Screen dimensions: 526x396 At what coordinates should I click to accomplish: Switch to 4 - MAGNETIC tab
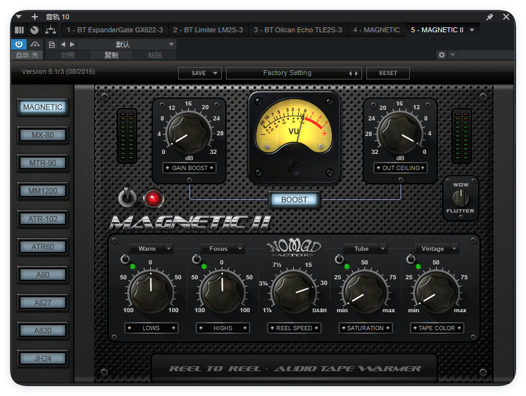click(x=376, y=30)
